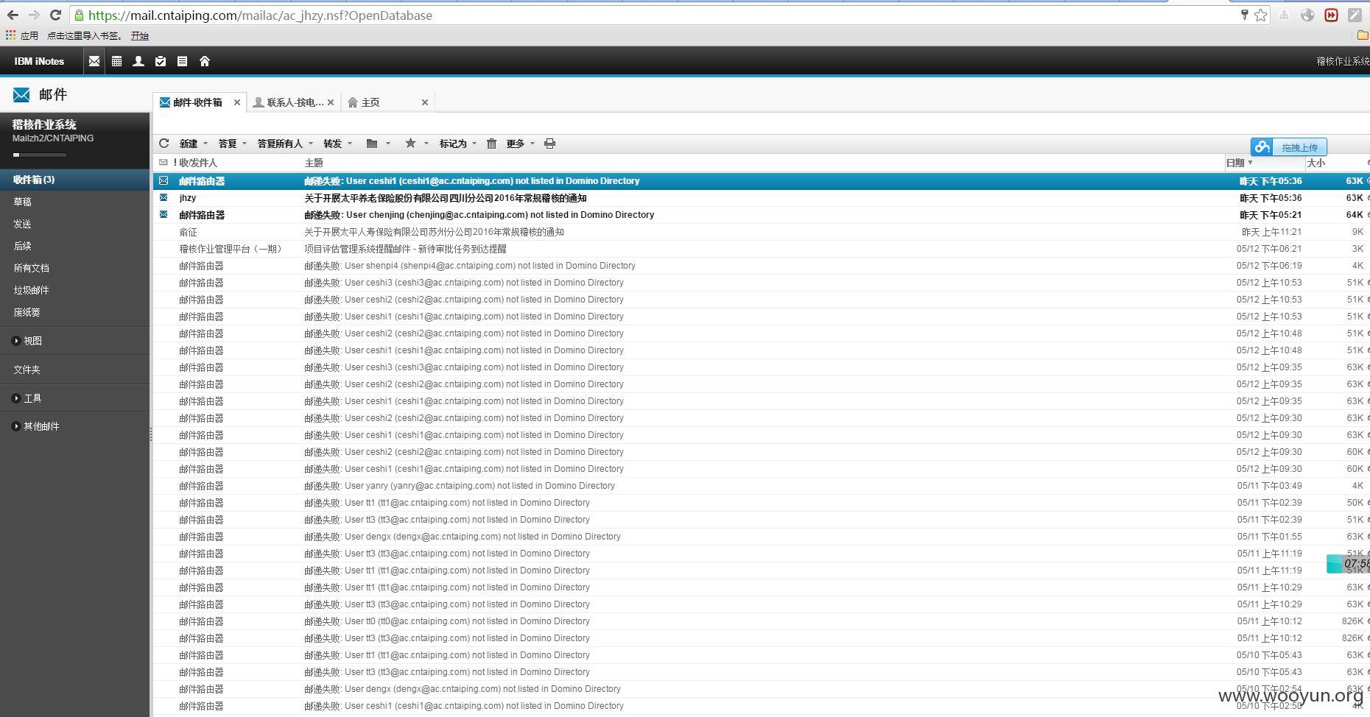Click the browser address bar URL
Image resolution: width=1370 pixels, height=717 pixels.
(x=260, y=15)
